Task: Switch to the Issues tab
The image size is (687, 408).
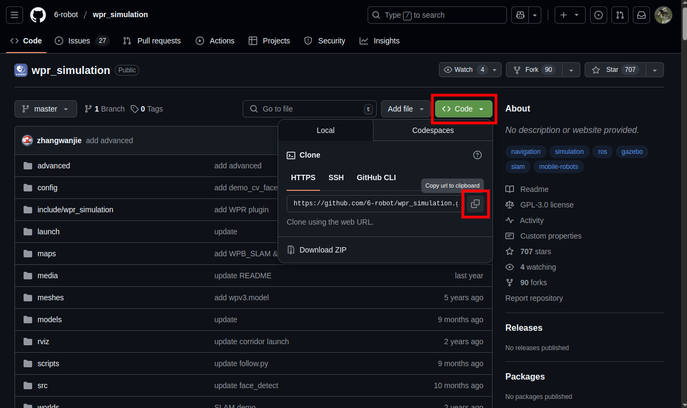Action: [82, 41]
